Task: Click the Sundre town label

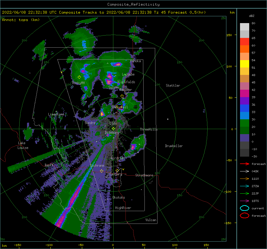Action: (x=90, y=123)
